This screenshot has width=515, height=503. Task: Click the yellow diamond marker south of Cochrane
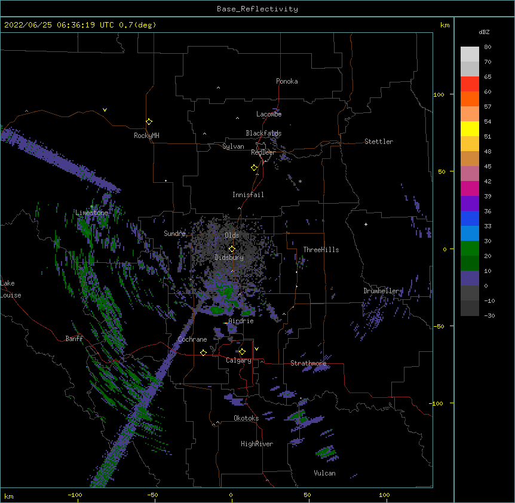pos(203,352)
